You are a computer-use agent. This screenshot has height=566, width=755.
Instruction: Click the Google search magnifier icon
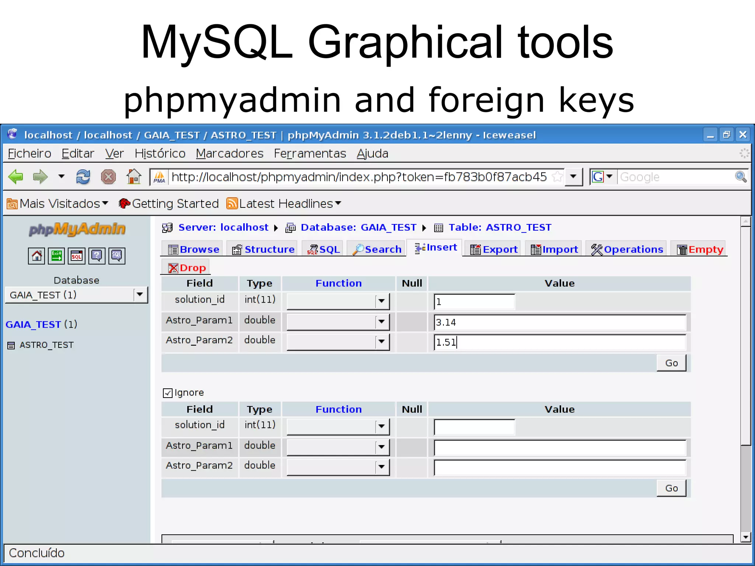point(741,177)
